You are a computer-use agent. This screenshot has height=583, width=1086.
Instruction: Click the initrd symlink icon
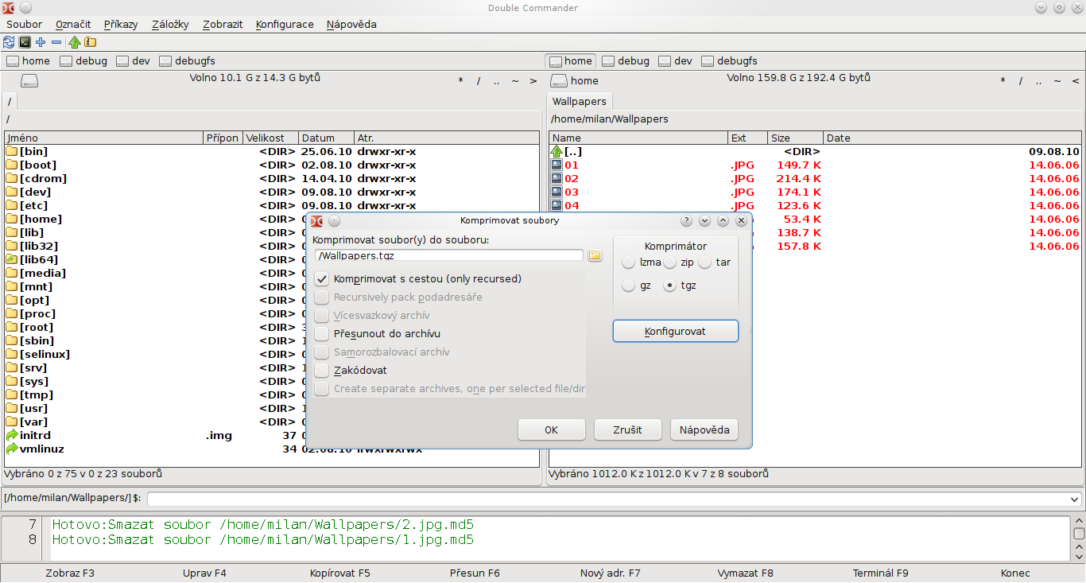tap(11, 435)
